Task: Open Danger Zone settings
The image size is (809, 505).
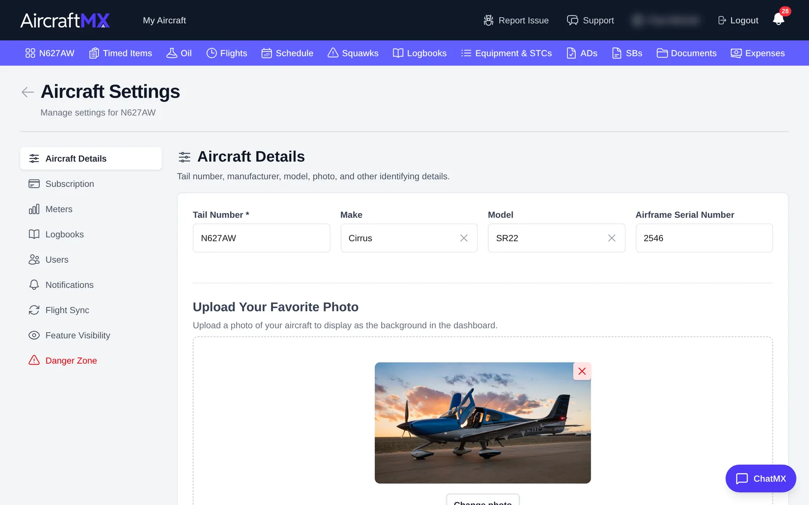Action: 91,361
